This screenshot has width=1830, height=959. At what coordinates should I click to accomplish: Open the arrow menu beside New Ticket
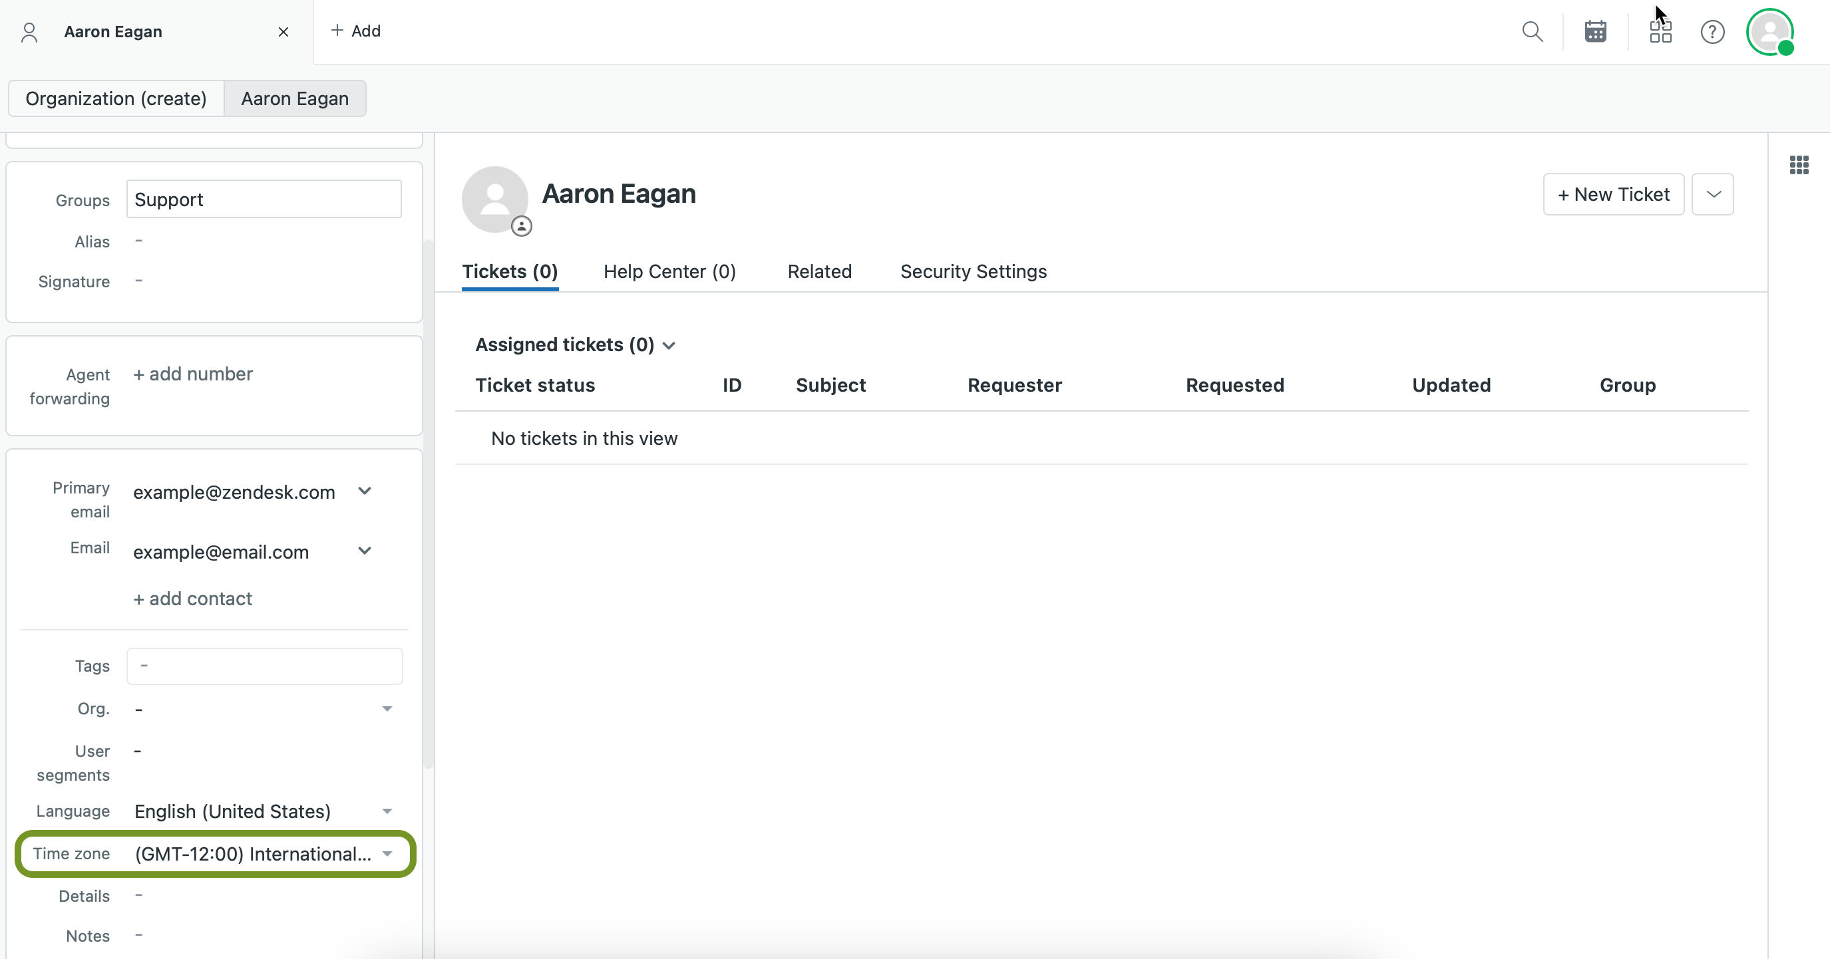coord(1712,194)
